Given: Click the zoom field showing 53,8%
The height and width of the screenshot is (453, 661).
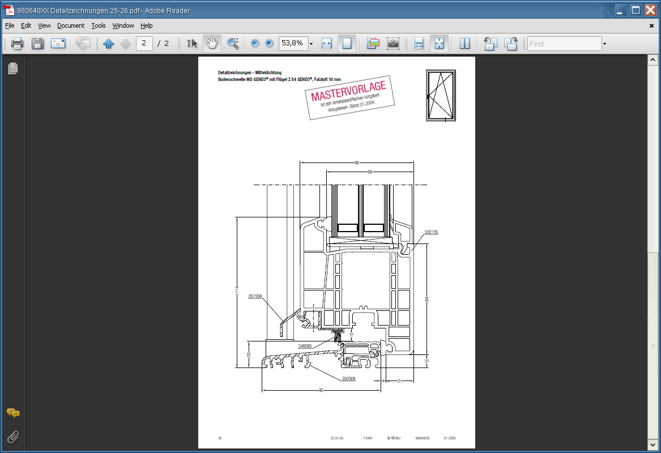Looking at the screenshot, I should tap(293, 44).
